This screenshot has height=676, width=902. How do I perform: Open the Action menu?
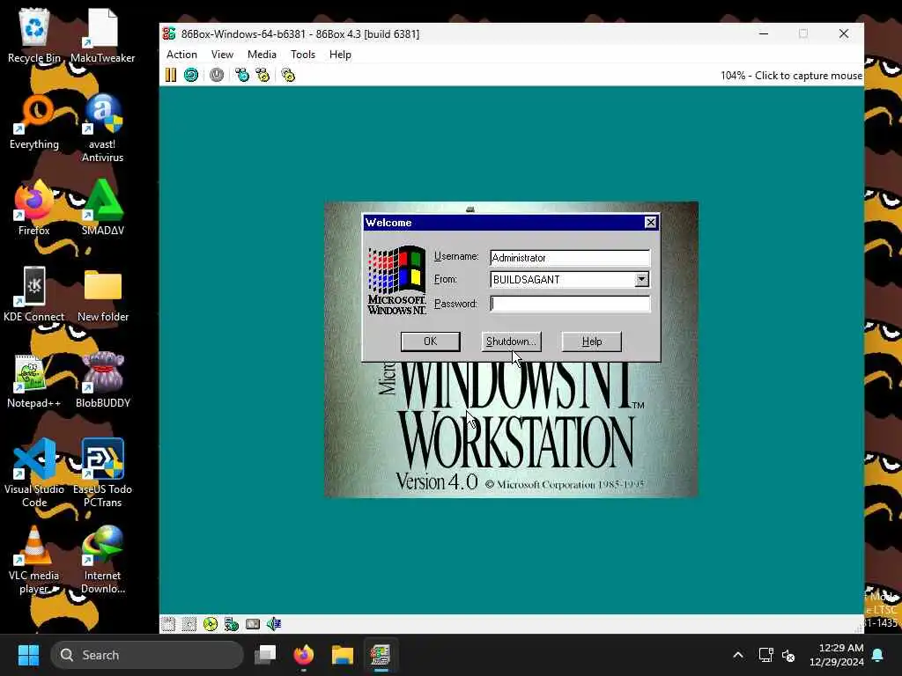(x=181, y=55)
